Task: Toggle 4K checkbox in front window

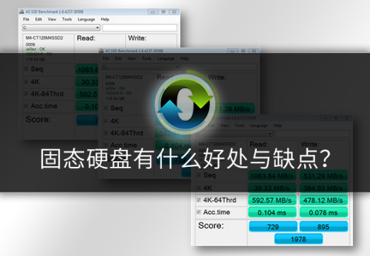Action: 199,188
